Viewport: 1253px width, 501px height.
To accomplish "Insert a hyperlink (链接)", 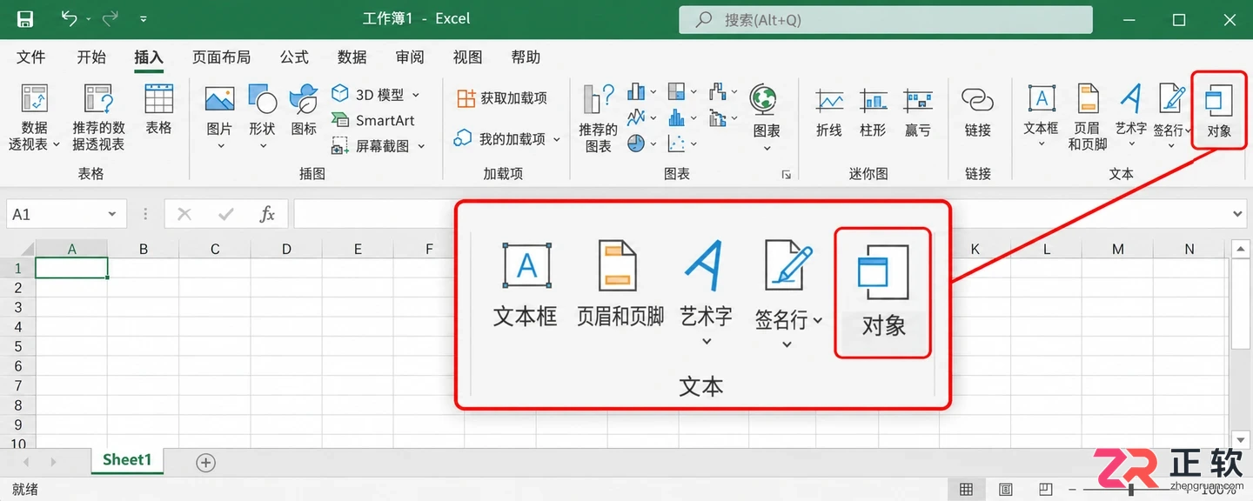I will point(978,111).
